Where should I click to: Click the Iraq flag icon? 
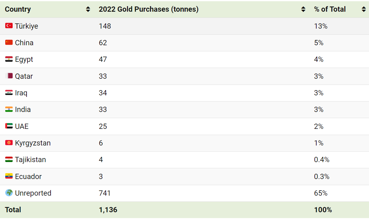pos(9,93)
